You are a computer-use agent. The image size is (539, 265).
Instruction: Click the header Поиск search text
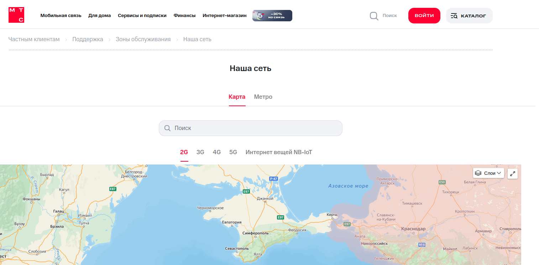[x=390, y=16]
